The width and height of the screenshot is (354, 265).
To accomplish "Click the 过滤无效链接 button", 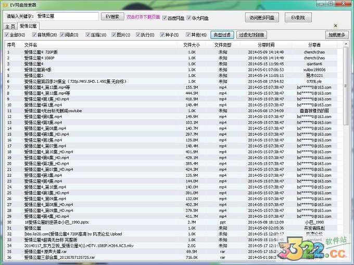I will (x=251, y=35).
